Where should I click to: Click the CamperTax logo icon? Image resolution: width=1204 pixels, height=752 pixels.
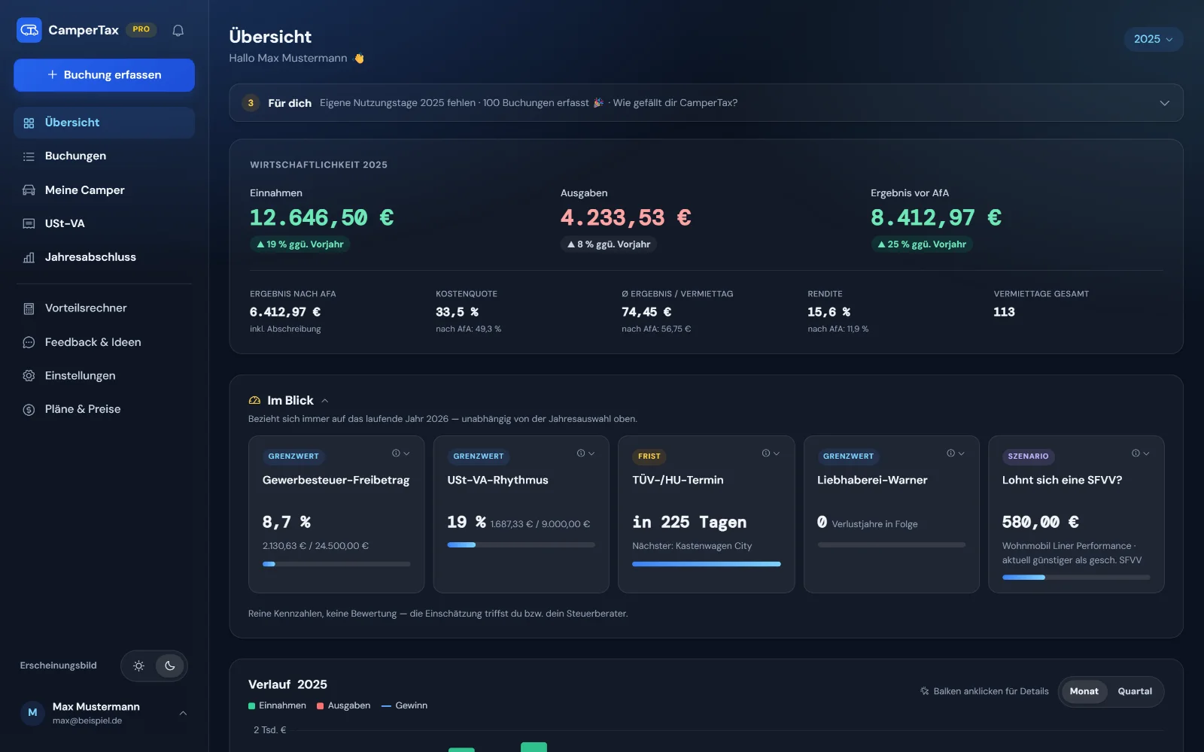coord(29,30)
